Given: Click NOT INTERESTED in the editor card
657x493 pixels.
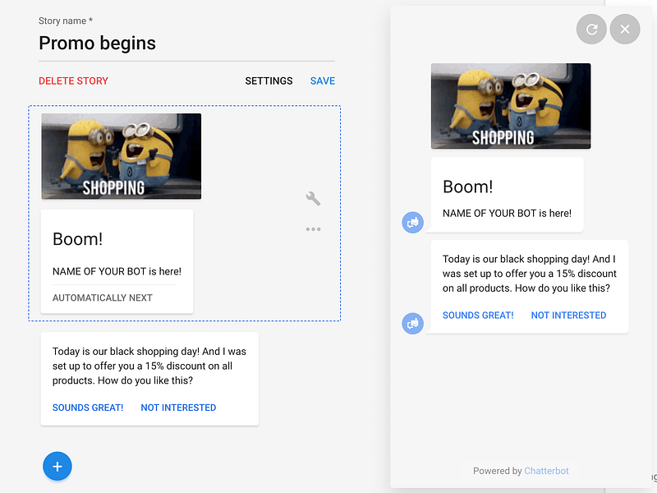Looking at the screenshot, I should [178, 408].
